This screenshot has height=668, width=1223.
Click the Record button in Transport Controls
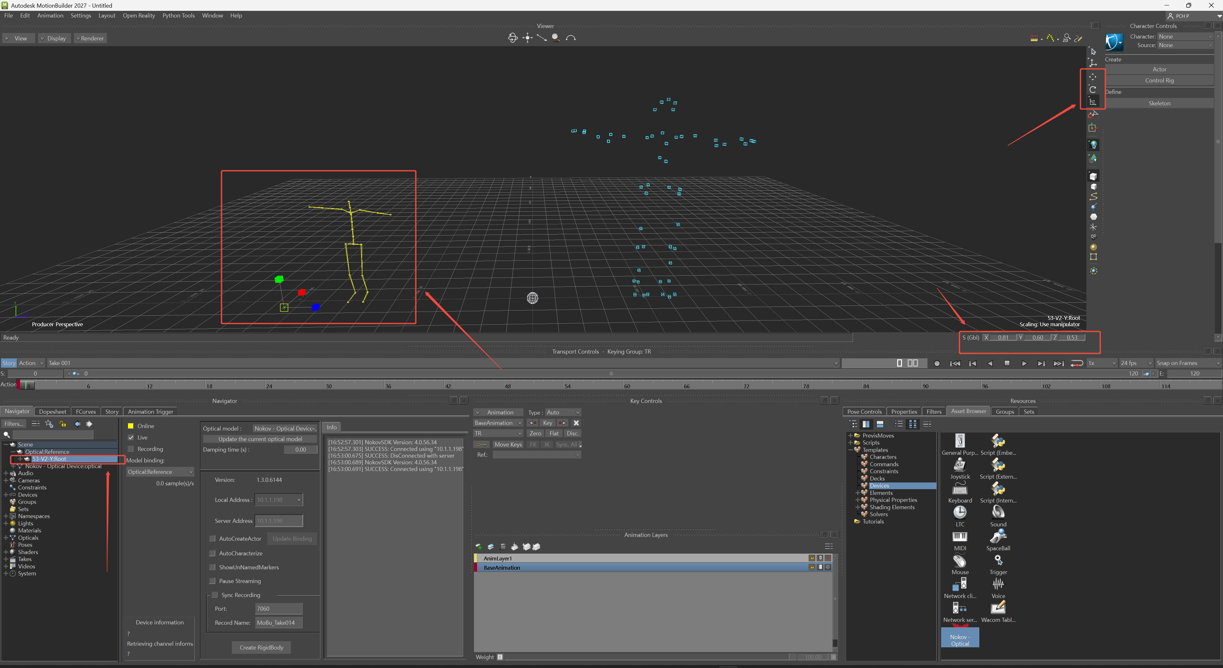click(x=937, y=363)
